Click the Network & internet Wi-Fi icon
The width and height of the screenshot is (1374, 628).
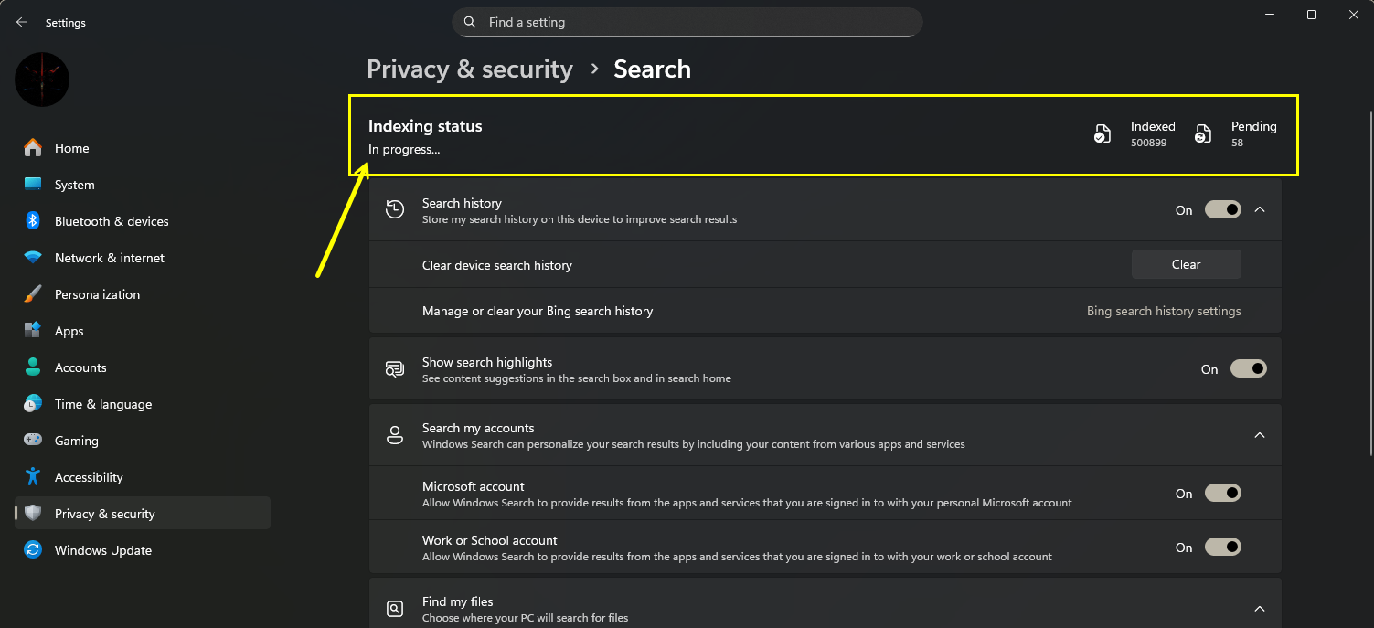(33, 258)
